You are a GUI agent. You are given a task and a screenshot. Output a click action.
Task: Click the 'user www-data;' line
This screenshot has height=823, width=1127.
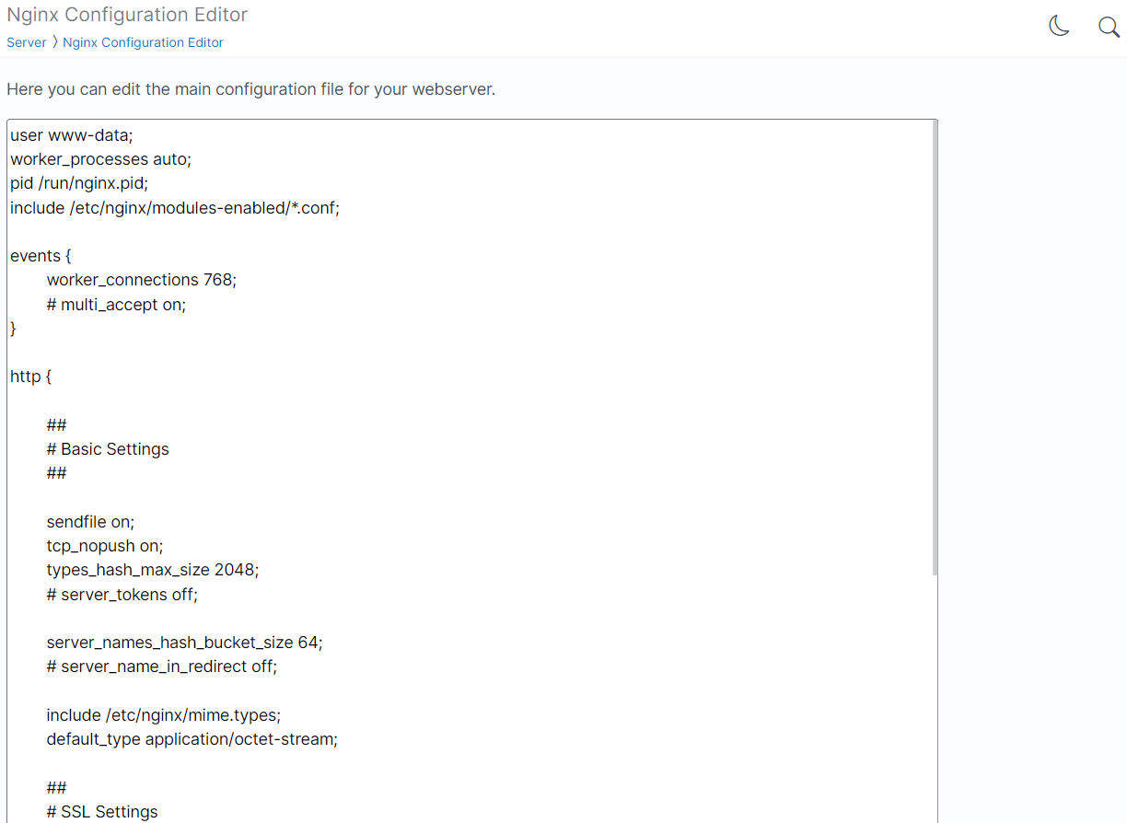tap(72, 135)
